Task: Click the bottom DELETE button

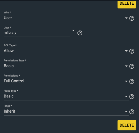Action: click(x=127, y=125)
